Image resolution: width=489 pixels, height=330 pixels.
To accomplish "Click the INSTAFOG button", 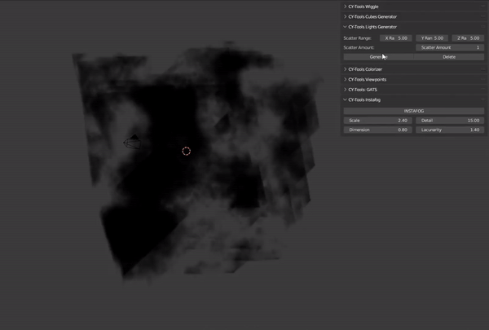I will [x=414, y=110].
